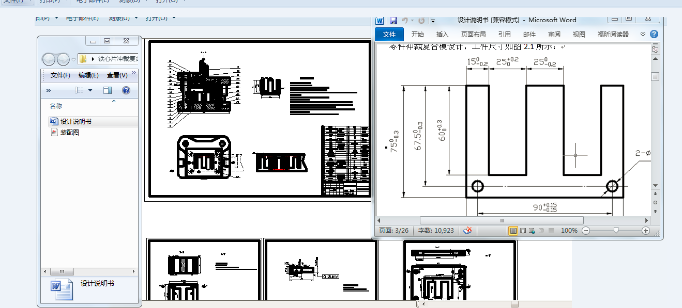The height and width of the screenshot is (308, 682).
Task: Click the Forward button in Explorer window
Action: point(63,59)
